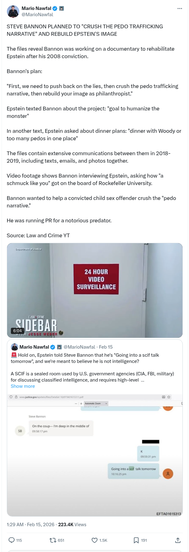Click the affiliate badge beside verified checkmark
Screen dimensions: 189x552
tap(62, 8)
